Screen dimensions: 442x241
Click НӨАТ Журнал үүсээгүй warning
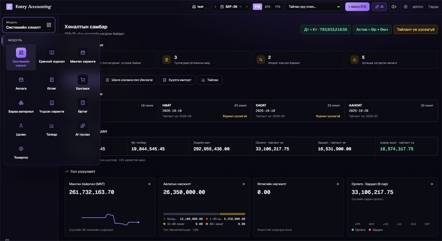coord(235,116)
